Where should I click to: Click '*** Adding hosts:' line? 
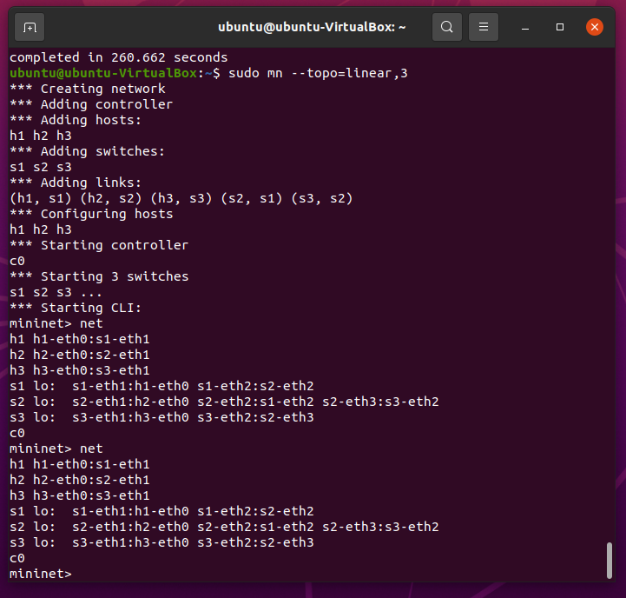pyautogui.click(x=76, y=120)
